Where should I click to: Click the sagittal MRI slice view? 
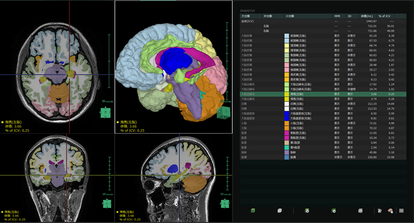[173, 178]
